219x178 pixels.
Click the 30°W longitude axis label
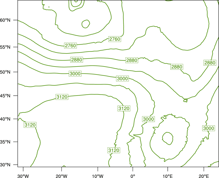[x=23, y=176]
